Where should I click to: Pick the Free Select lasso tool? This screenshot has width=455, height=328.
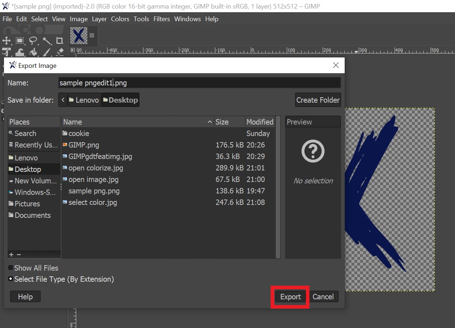click(x=33, y=41)
